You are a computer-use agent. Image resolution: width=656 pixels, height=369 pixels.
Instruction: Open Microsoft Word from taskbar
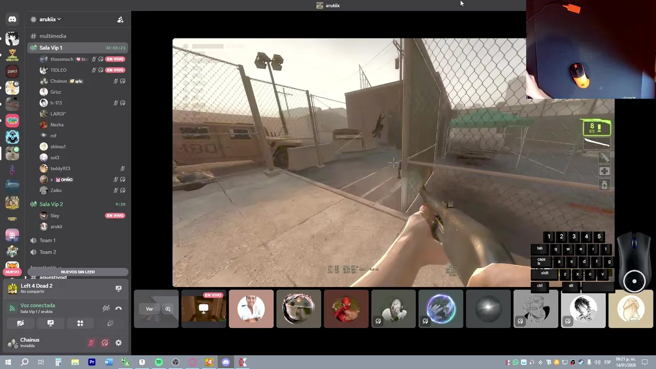[x=109, y=362]
